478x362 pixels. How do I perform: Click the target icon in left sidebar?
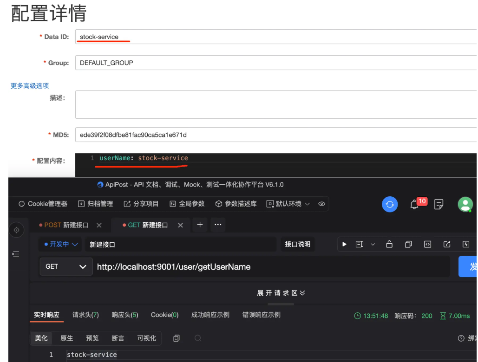pyautogui.click(x=17, y=230)
